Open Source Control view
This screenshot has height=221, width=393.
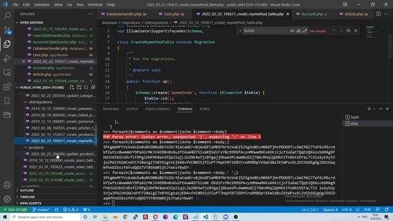click(7, 30)
